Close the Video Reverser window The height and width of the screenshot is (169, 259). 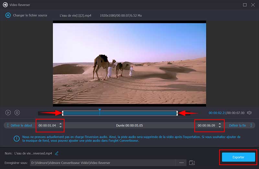click(253, 5)
